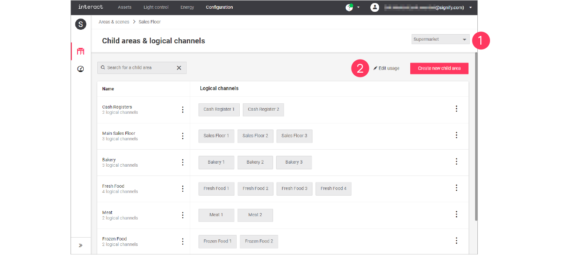Open the Energy menu
561x263 pixels.
pyautogui.click(x=187, y=7)
